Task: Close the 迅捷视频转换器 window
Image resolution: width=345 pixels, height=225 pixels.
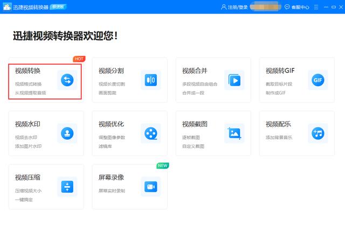Action: (x=341, y=7)
